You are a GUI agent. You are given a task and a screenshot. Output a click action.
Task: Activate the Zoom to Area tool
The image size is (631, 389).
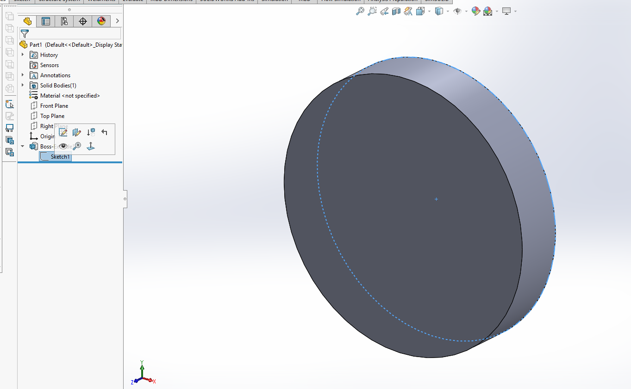tap(372, 11)
